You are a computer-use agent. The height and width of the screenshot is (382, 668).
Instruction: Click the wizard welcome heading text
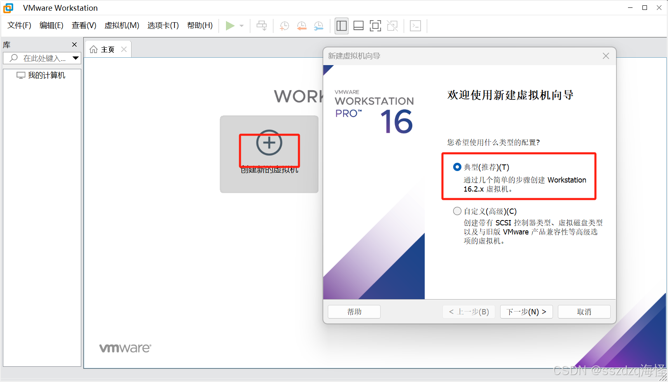(x=510, y=95)
